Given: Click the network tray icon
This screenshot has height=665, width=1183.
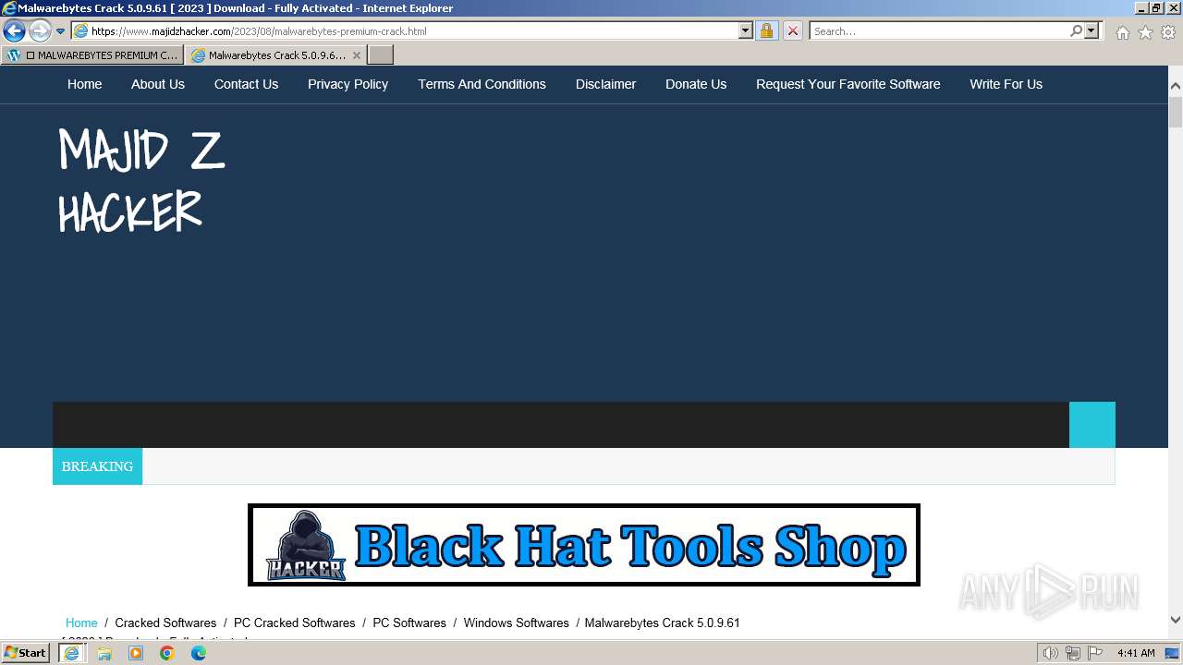Looking at the screenshot, I should (1073, 653).
